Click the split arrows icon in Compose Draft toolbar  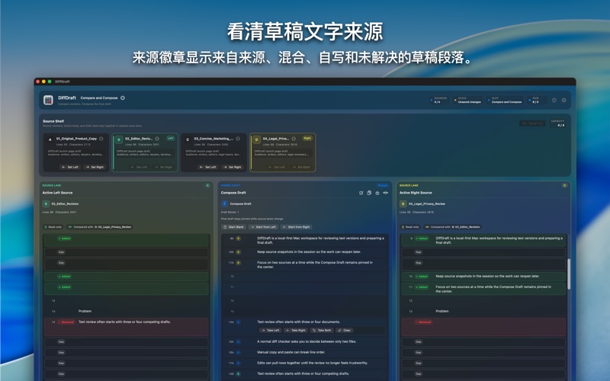pos(386,193)
